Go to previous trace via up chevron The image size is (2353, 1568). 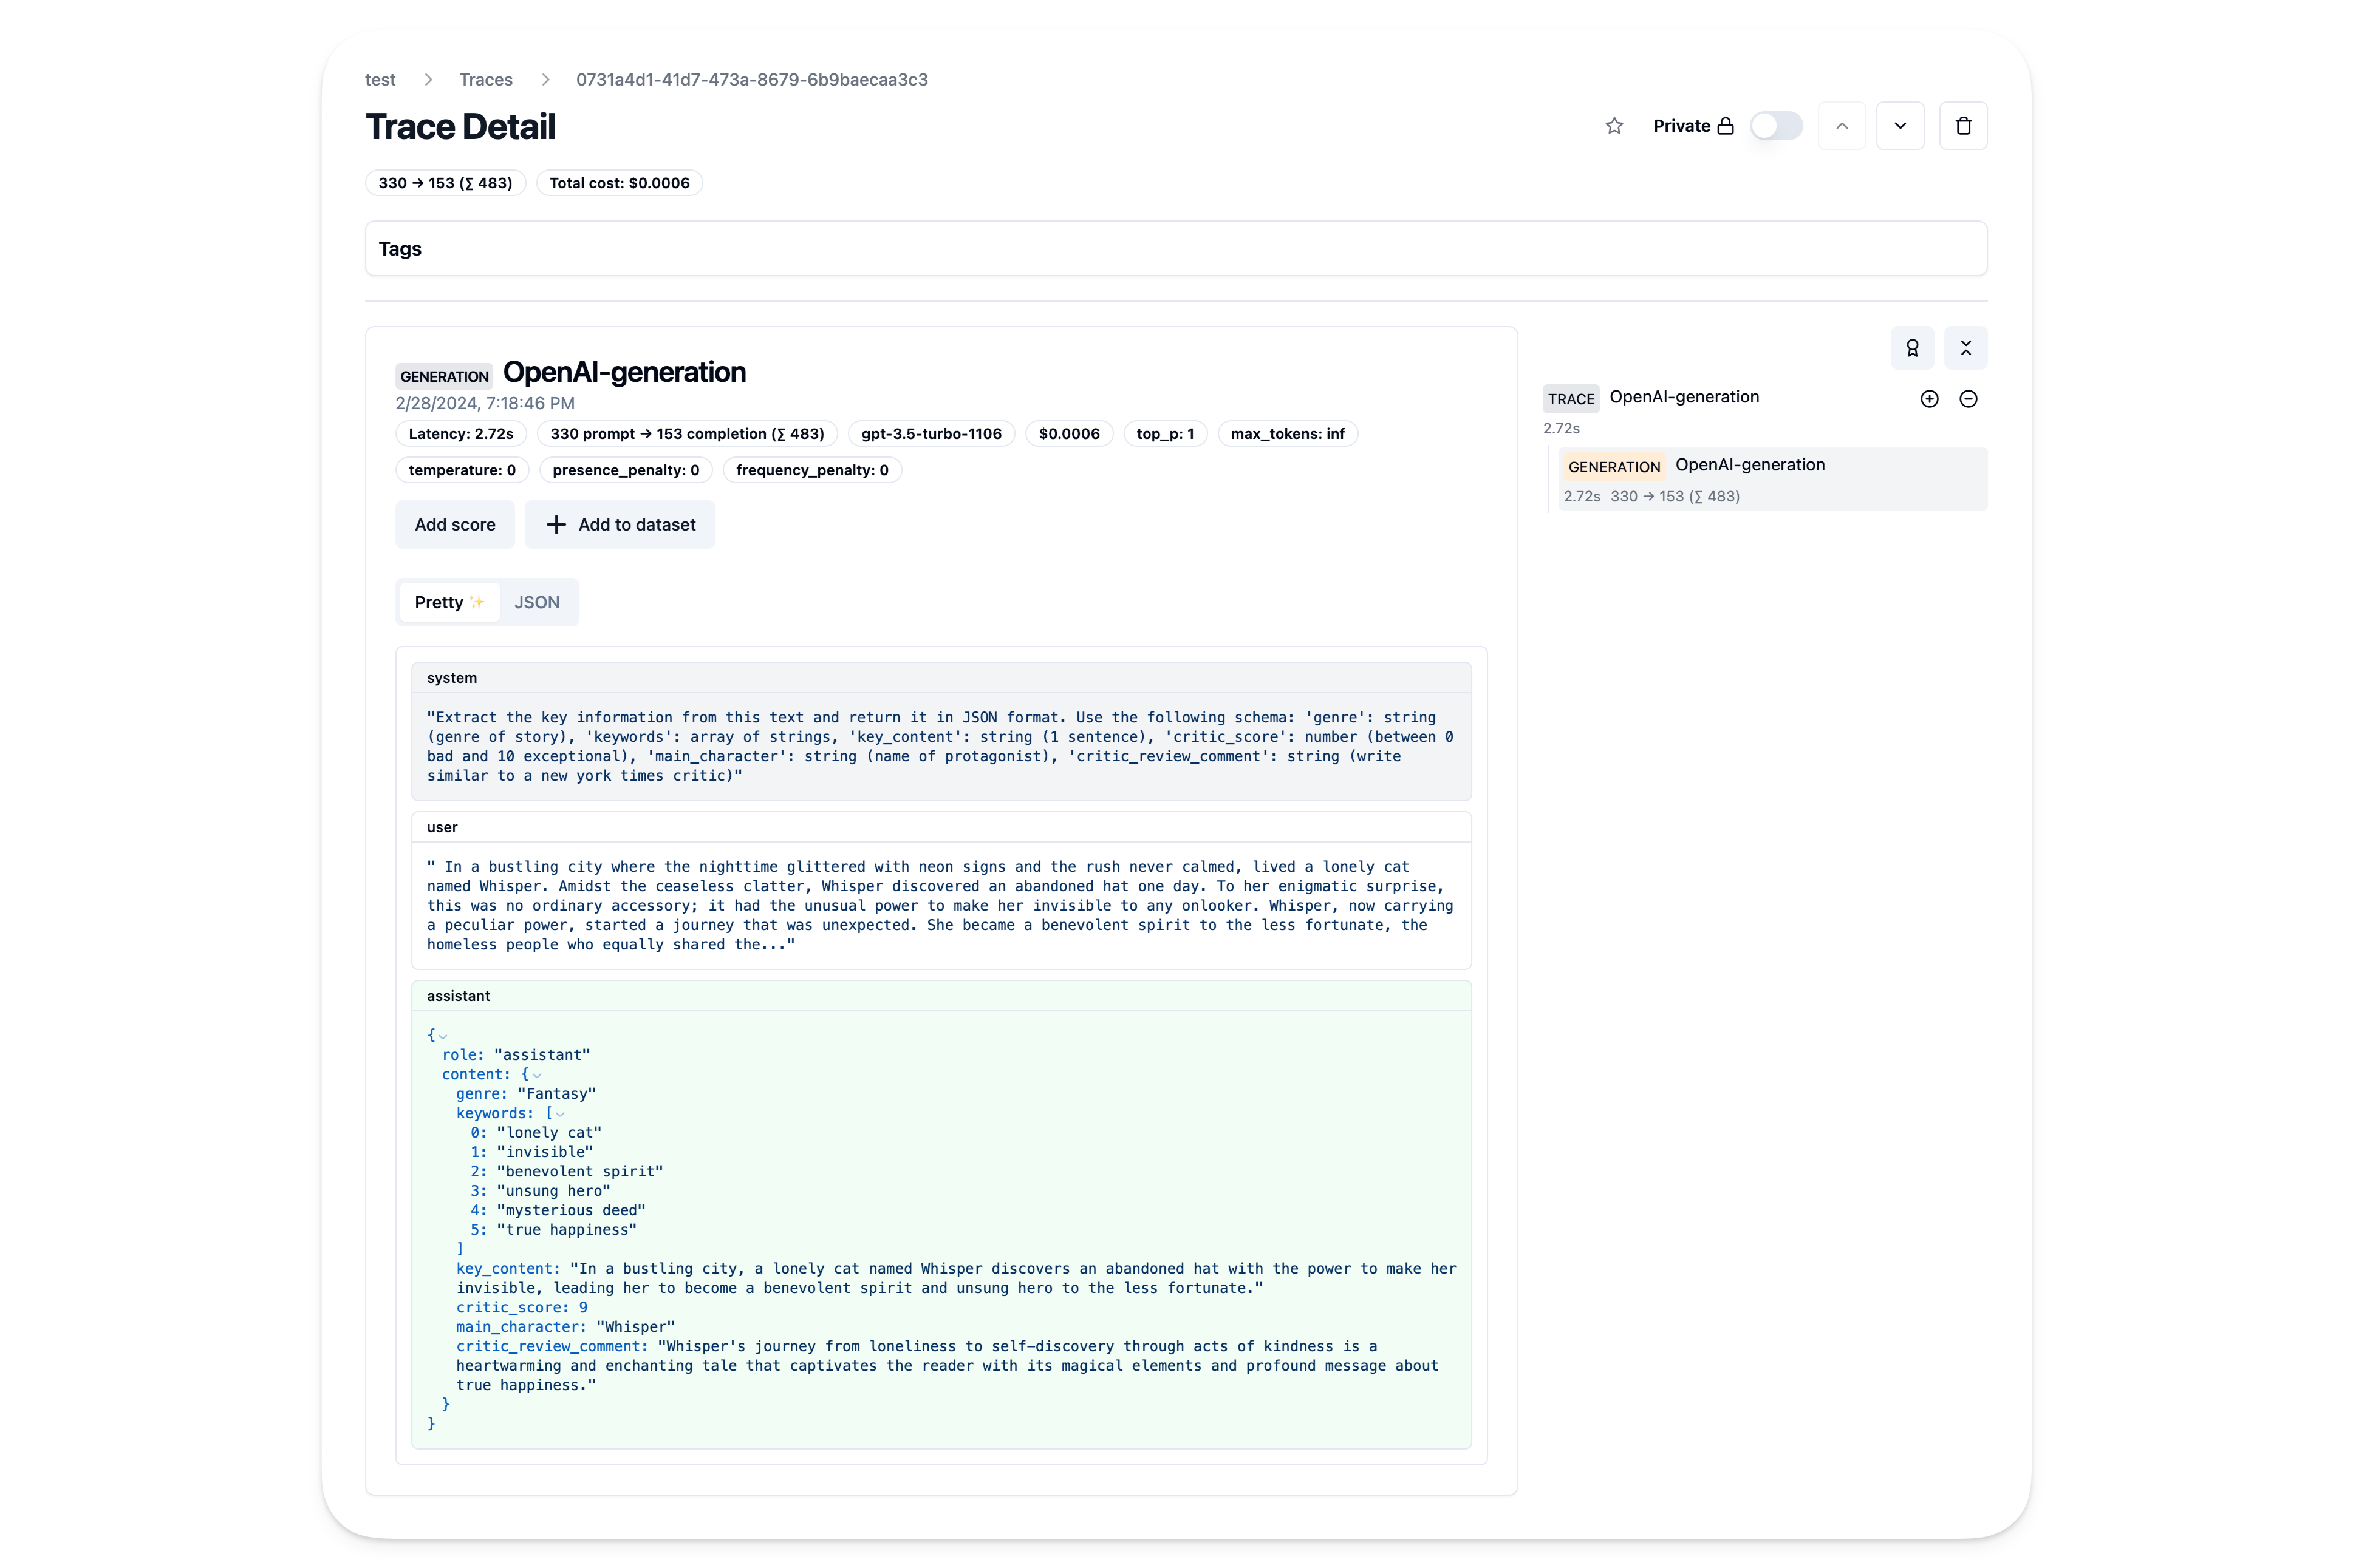[x=1842, y=126]
